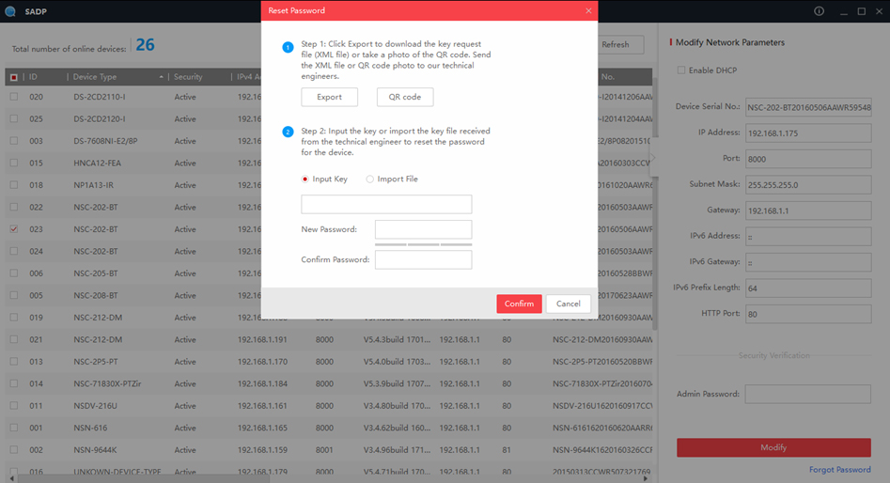890x483 pixels.
Task: Uncheck device 023 NSC-202-BT row checkbox
Action: click(x=13, y=228)
